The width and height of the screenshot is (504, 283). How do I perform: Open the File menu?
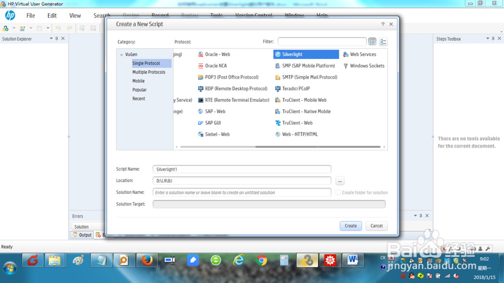[x=31, y=16]
